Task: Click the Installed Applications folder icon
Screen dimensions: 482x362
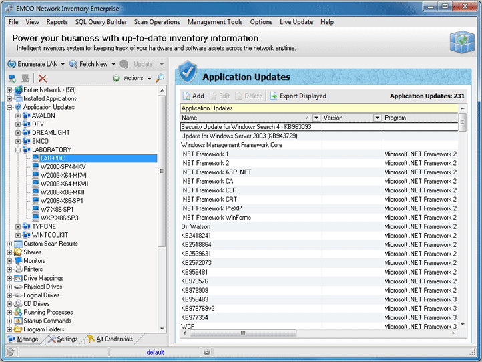Action: [x=19, y=98]
